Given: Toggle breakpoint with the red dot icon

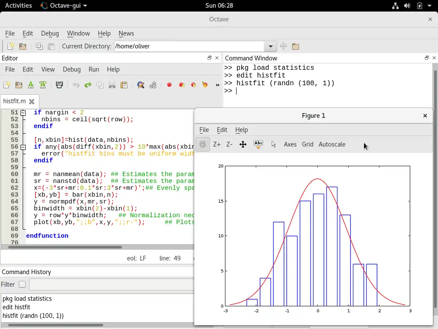Looking at the screenshot, I should (169, 85).
